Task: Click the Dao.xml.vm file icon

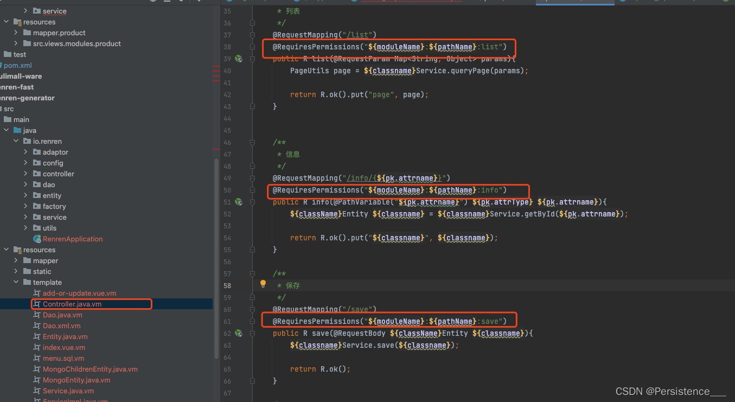Action: [x=37, y=326]
